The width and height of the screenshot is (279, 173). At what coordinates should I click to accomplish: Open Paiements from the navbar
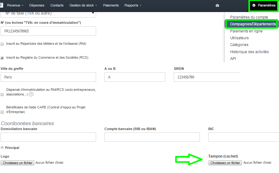point(111,5)
